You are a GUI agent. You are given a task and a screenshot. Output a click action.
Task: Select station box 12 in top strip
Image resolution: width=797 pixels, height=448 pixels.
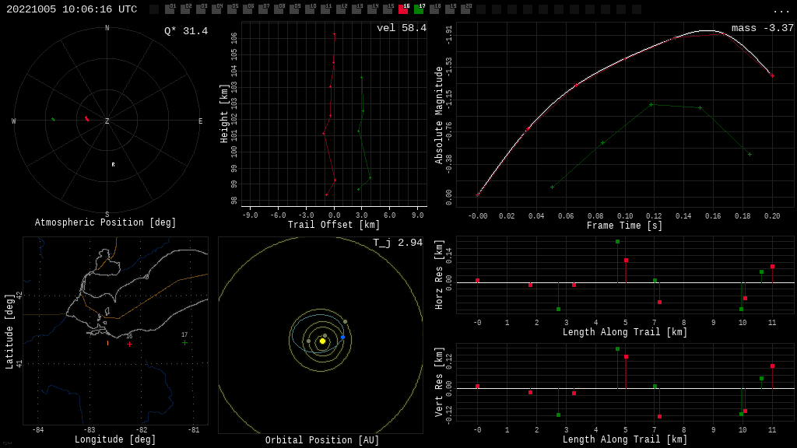(341, 9)
